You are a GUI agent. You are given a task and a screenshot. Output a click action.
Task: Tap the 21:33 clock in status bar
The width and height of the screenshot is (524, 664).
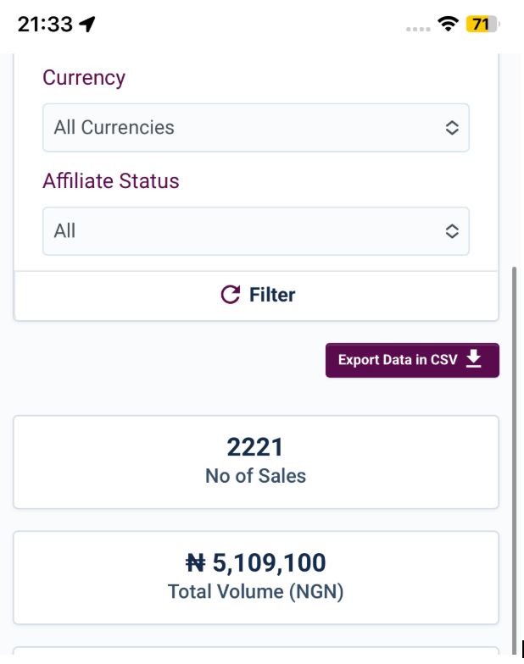(45, 25)
